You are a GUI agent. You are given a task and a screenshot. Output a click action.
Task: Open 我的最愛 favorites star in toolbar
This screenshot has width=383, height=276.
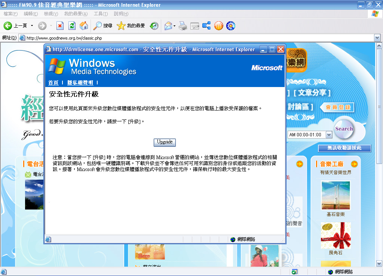(x=131, y=26)
